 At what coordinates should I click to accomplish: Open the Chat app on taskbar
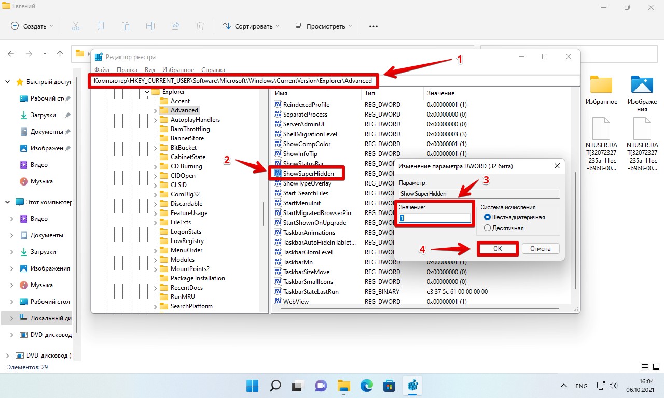(x=321, y=386)
